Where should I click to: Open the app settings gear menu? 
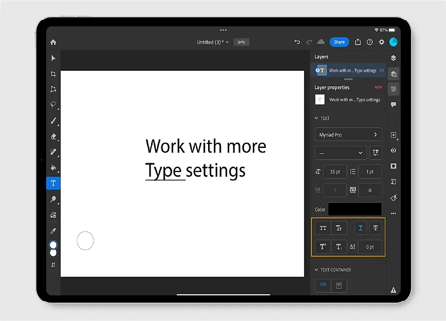pyautogui.click(x=381, y=42)
